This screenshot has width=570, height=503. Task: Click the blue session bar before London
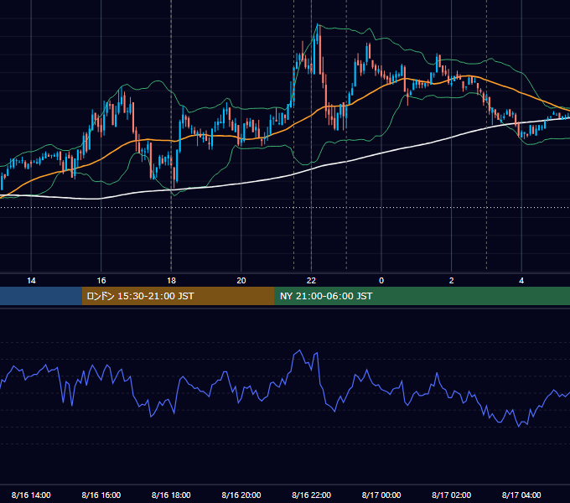coord(41,296)
